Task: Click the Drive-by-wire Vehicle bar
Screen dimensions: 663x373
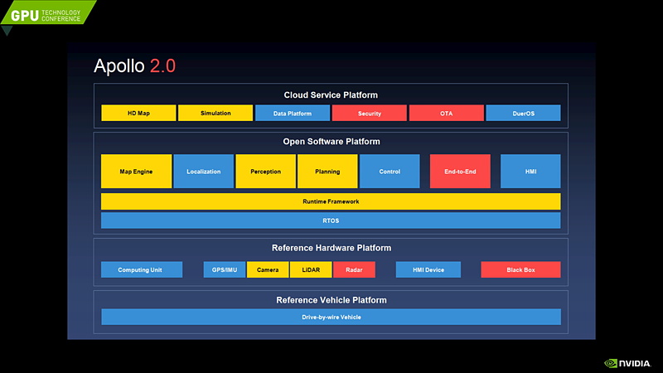Action: pyautogui.click(x=331, y=317)
